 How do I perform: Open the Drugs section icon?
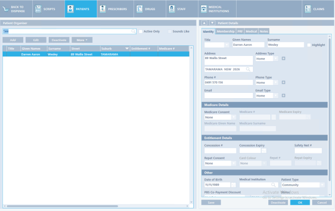[x=139, y=8]
